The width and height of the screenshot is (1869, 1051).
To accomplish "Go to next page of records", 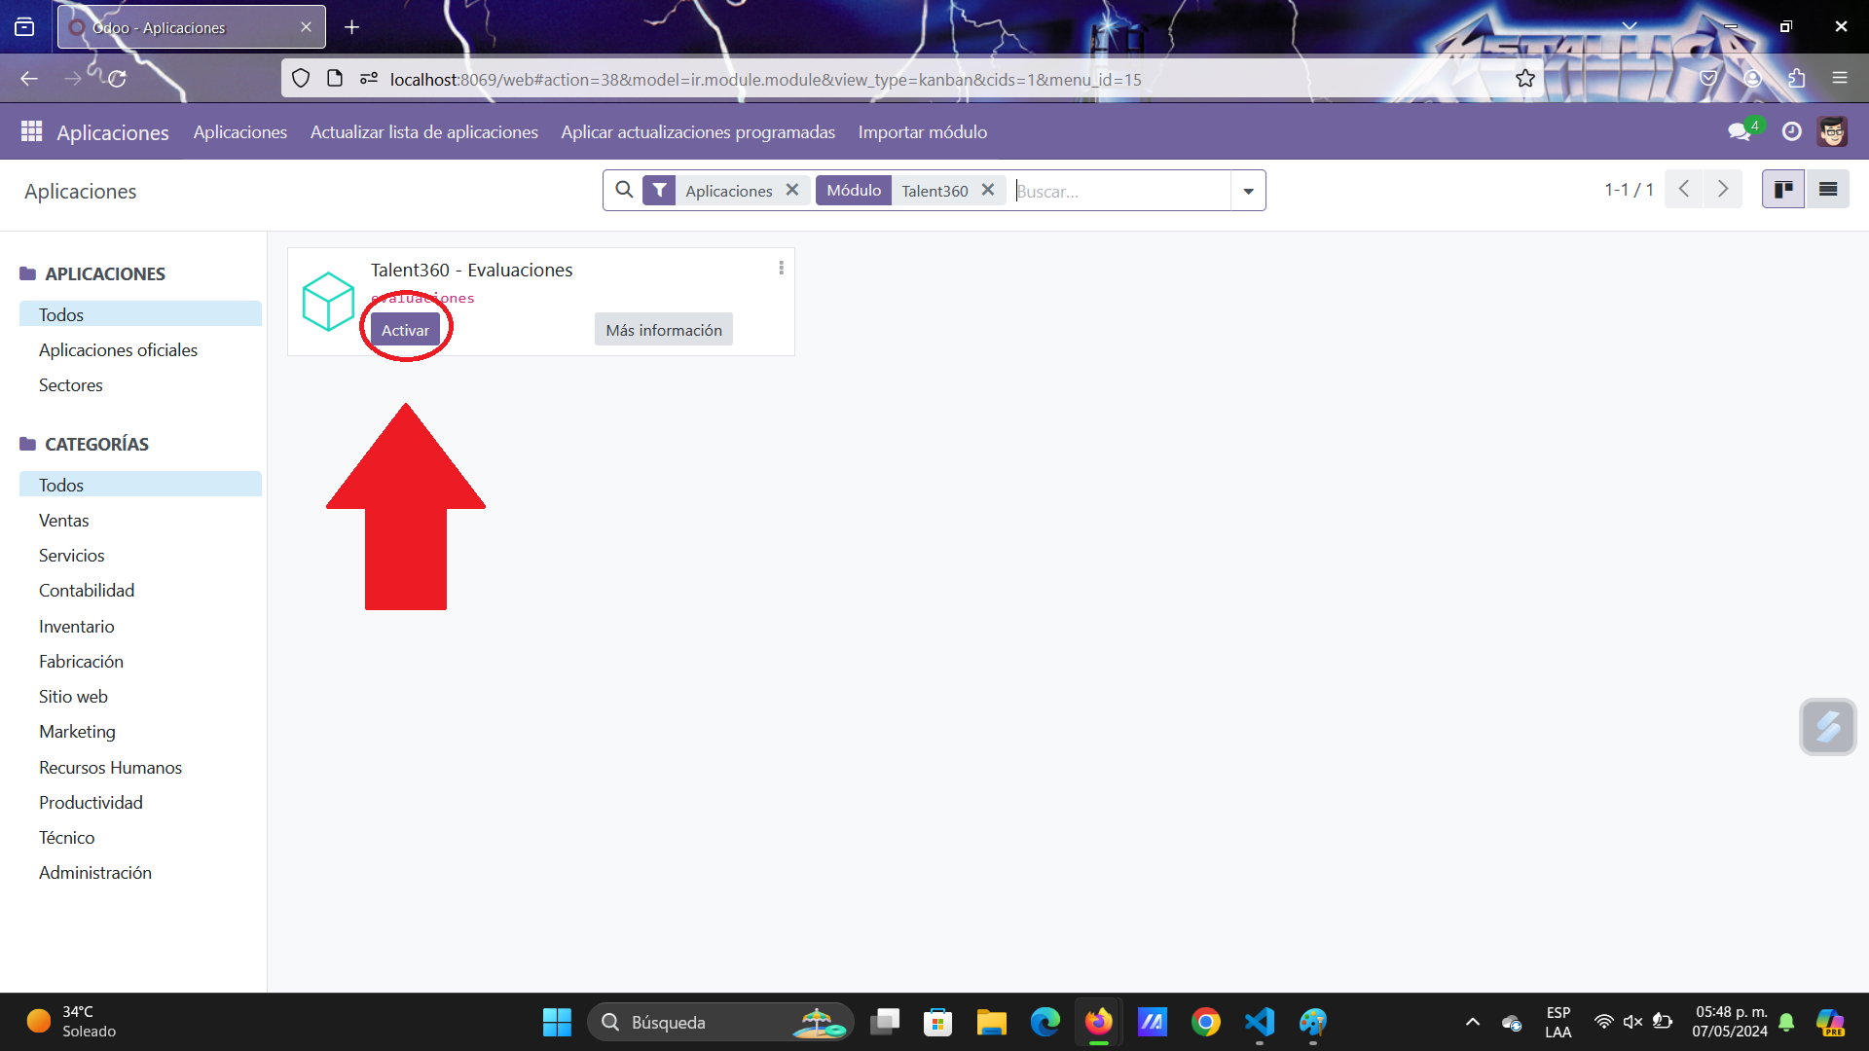I will click(1723, 189).
